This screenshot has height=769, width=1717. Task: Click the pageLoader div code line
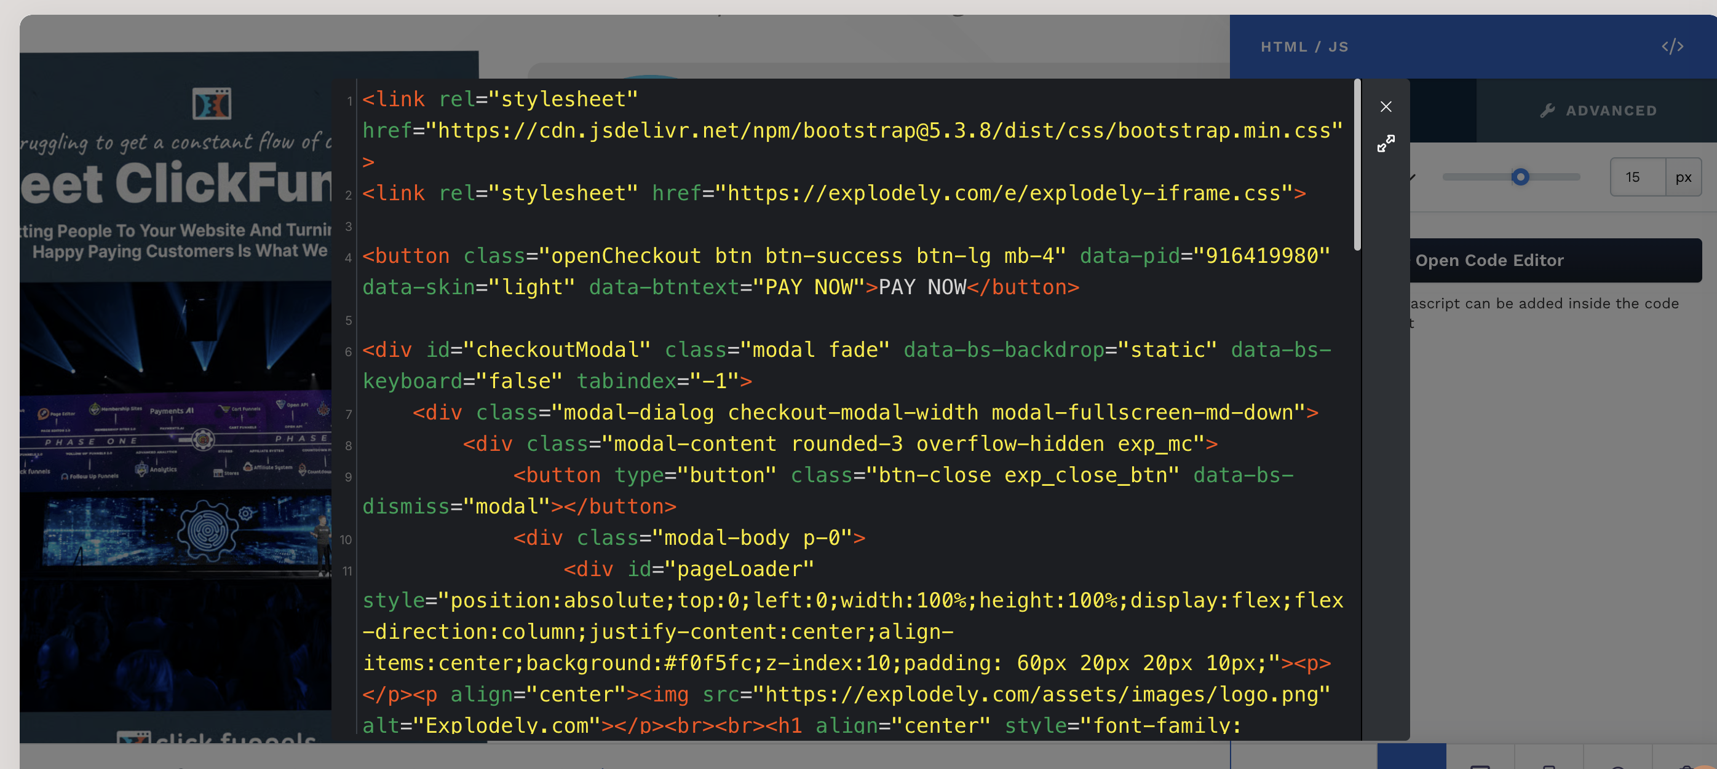click(x=689, y=569)
